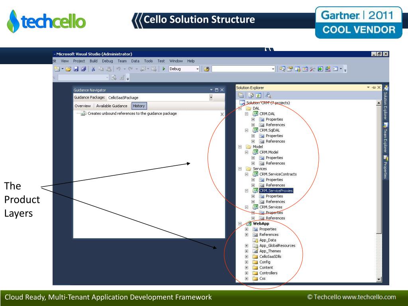This screenshot has width=408, height=306.
Task: Click the Toolbox hammer-and-wrench icon
Action: (312, 69)
